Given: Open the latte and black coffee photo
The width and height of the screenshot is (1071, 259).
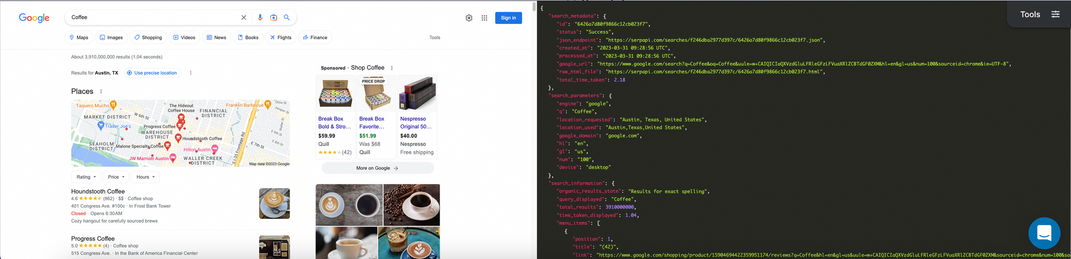Looking at the screenshot, I should point(349,205).
